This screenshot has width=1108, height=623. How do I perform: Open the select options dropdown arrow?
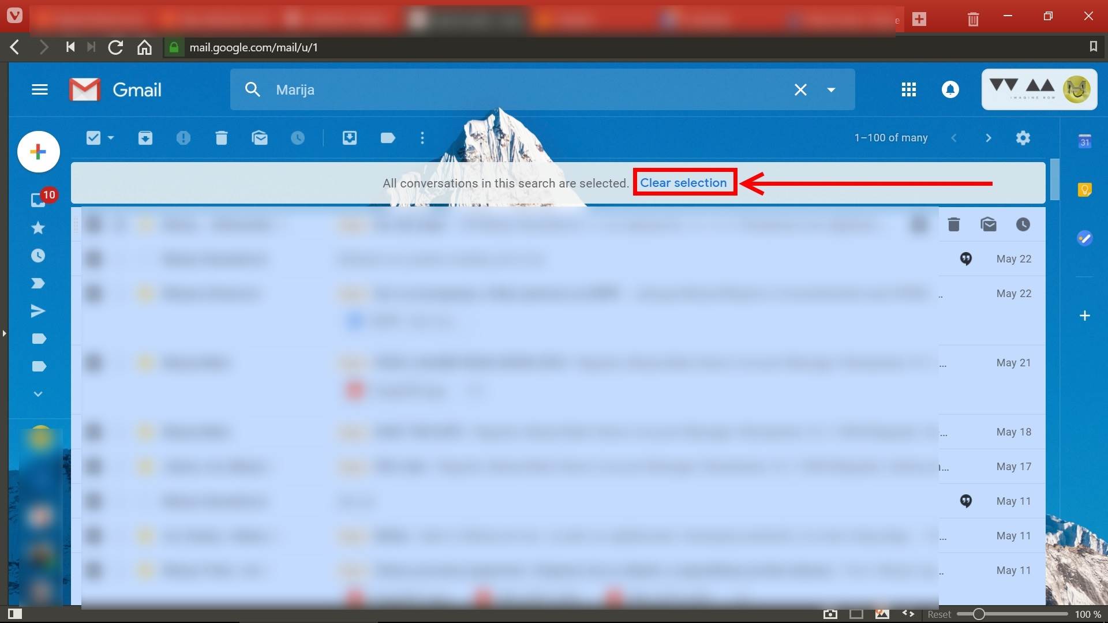[x=111, y=138]
